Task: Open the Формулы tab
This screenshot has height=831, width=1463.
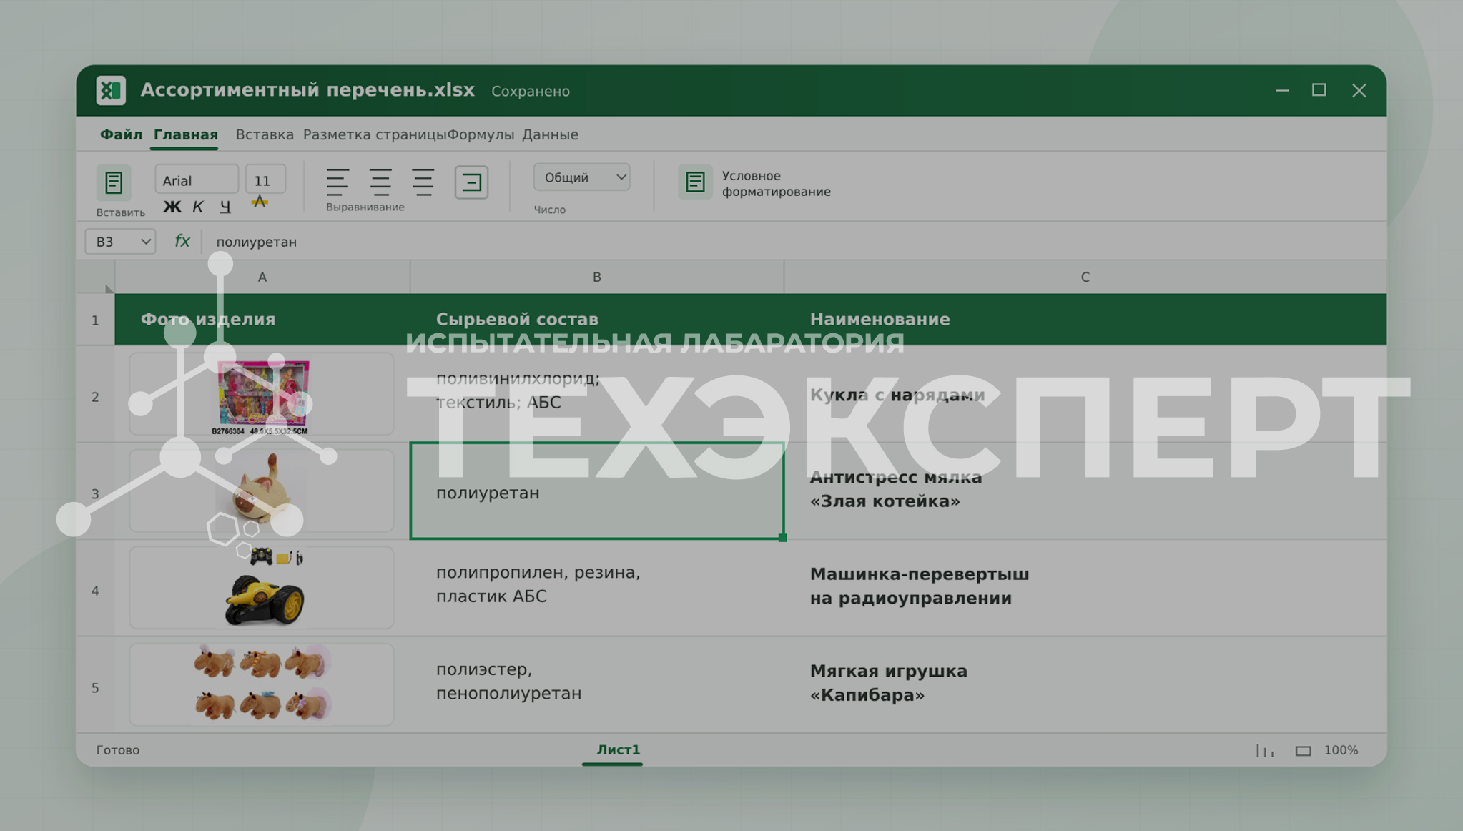Action: click(x=481, y=134)
